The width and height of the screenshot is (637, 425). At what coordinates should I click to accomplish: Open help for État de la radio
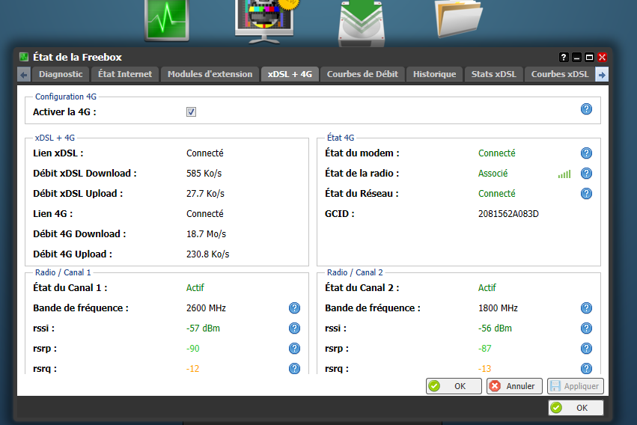[586, 174]
